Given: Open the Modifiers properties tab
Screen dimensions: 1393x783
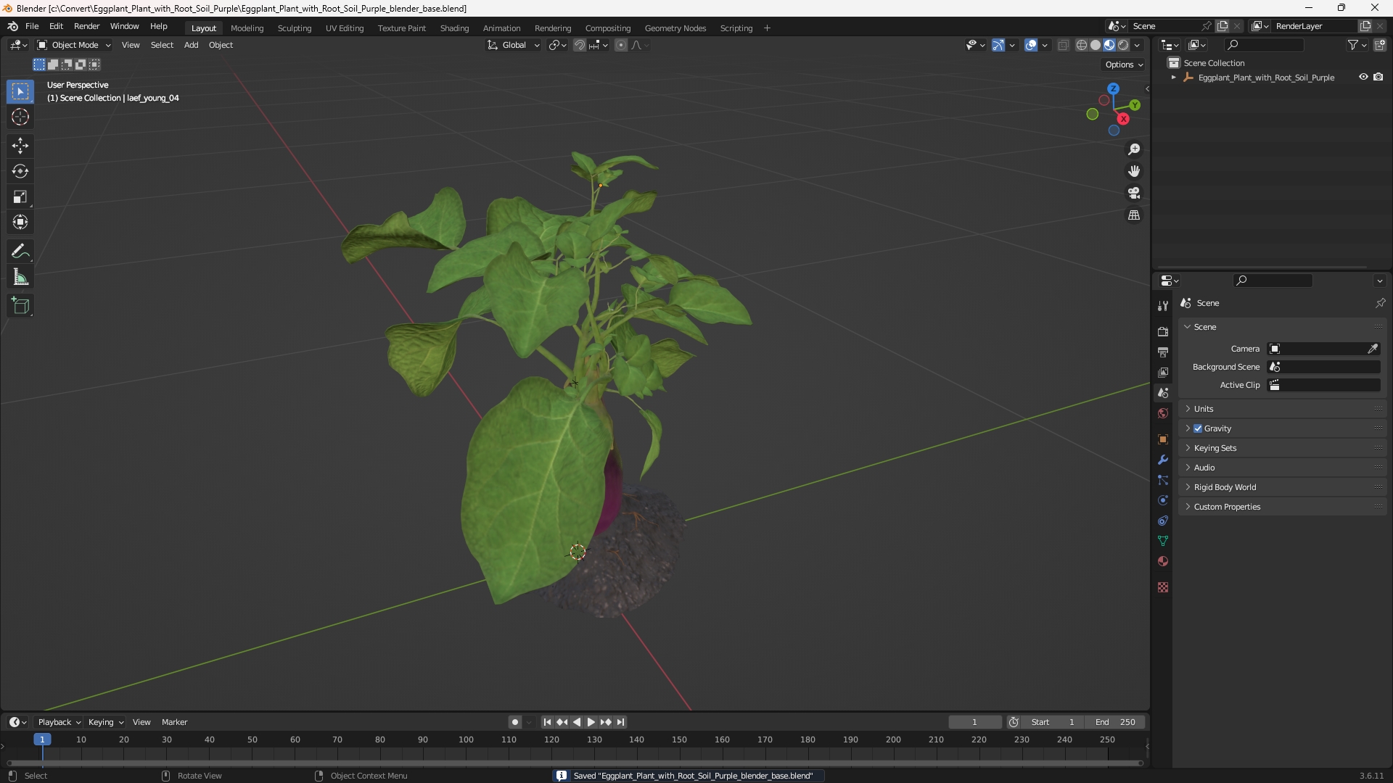Looking at the screenshot, I should pos(1163,460).
